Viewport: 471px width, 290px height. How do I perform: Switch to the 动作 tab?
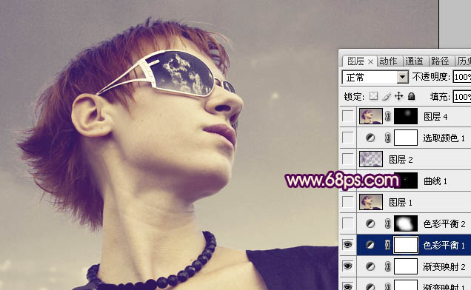click(x=388, y=61)
